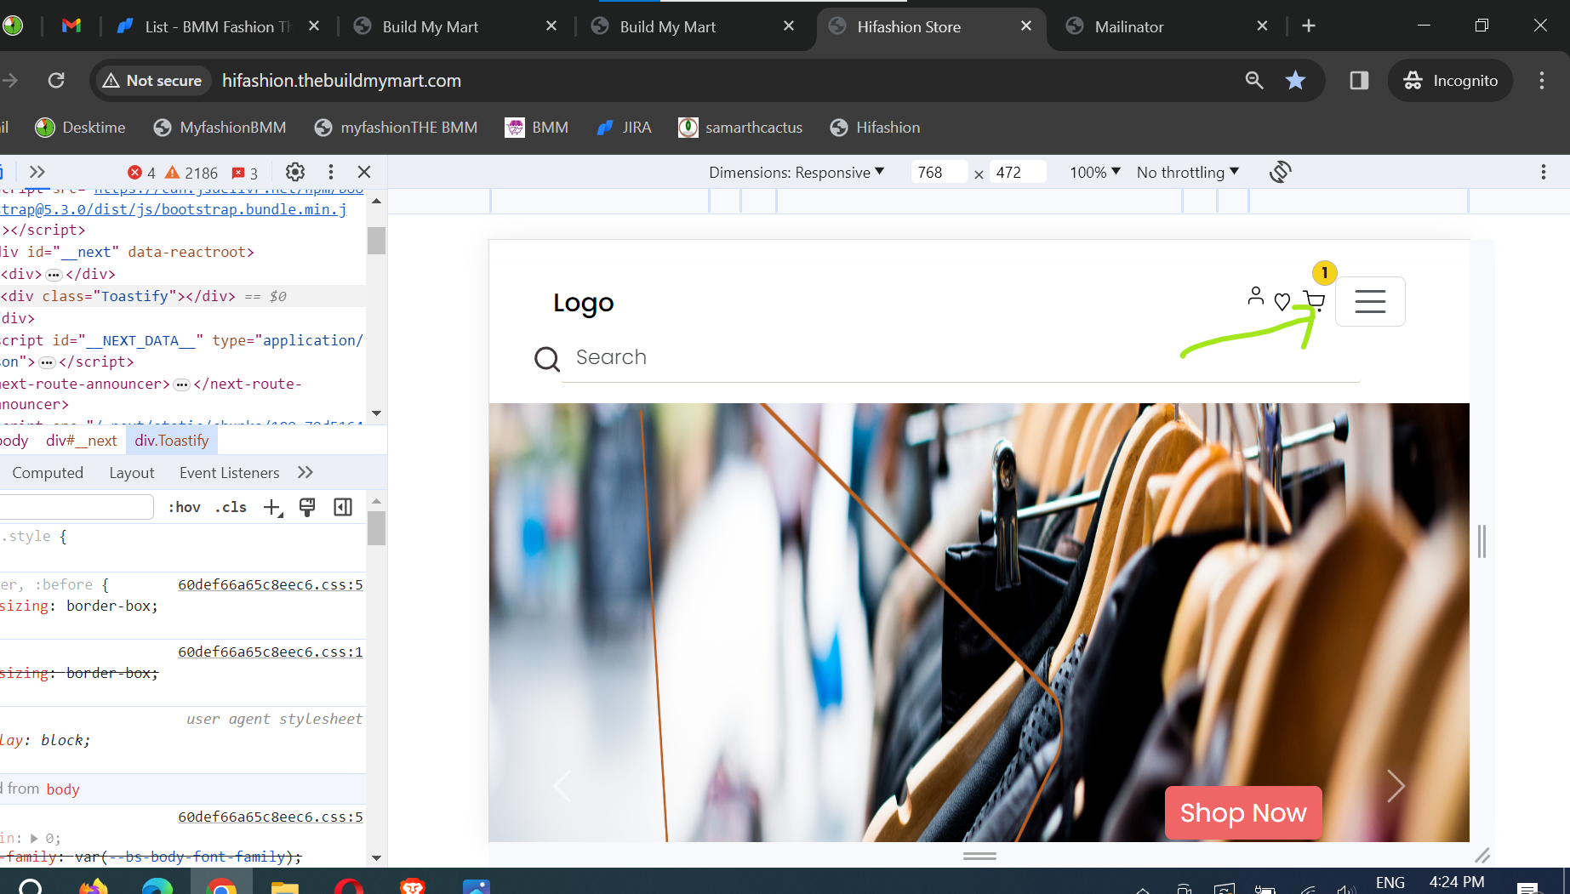Toggle the Chrome side panel
Viewport: 1570px width, 894px height.
[x=1359, y=81]
